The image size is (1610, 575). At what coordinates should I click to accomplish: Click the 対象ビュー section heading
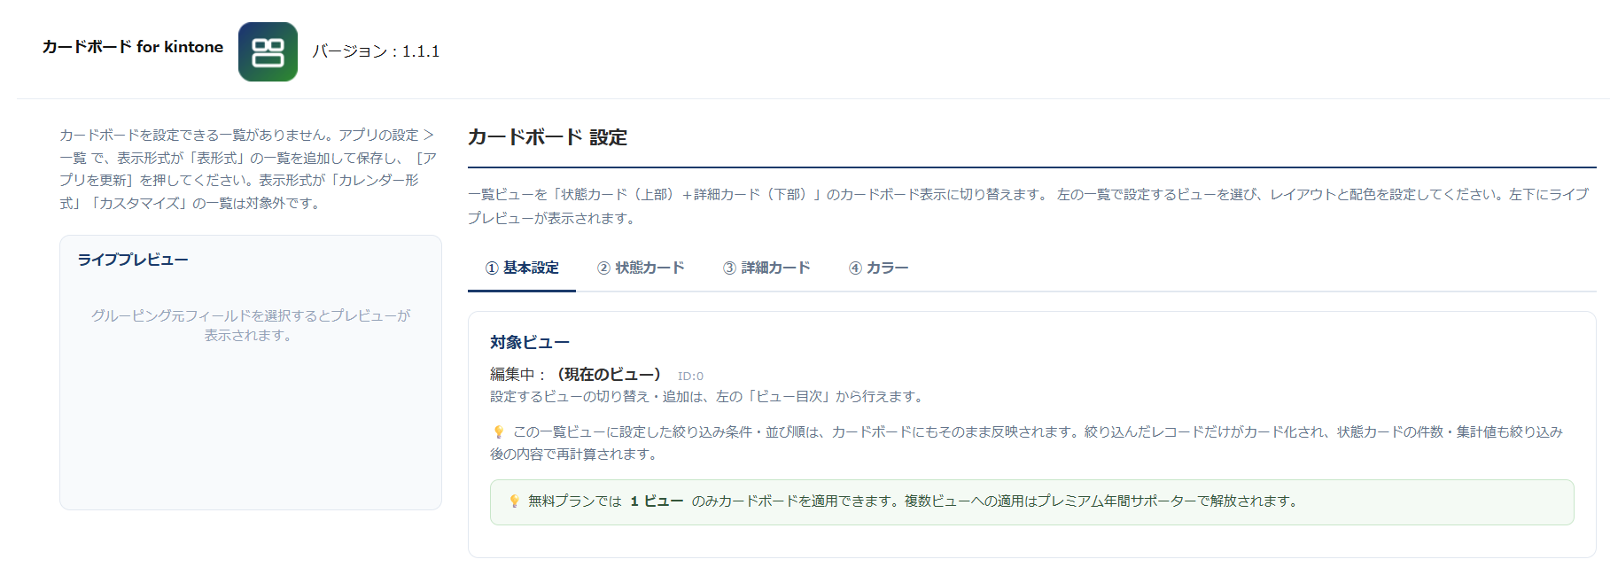(530, 342)
